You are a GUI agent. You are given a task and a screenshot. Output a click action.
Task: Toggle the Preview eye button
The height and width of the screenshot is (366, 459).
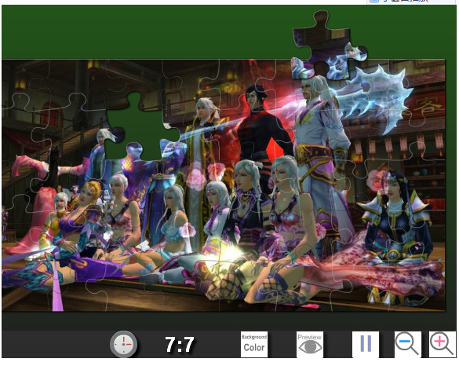(x=310, y=344)
